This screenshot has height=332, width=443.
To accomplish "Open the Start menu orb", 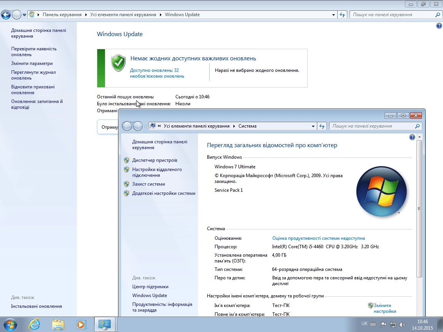I will pos(10,324).
